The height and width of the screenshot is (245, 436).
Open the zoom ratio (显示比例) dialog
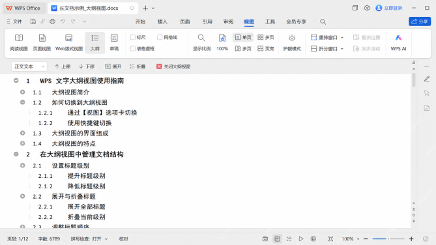point(201,42)
